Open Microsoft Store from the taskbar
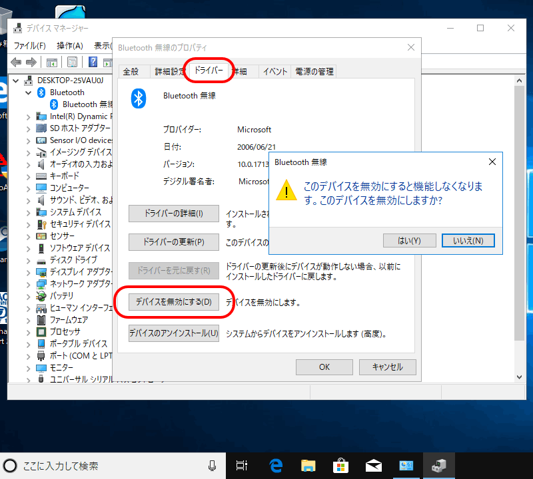Image resolution: width=533 pixels, height=479 pixels. (340, 466)
